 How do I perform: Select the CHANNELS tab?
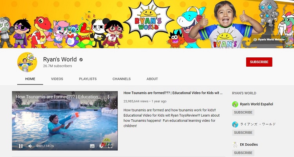coord(122,79)
